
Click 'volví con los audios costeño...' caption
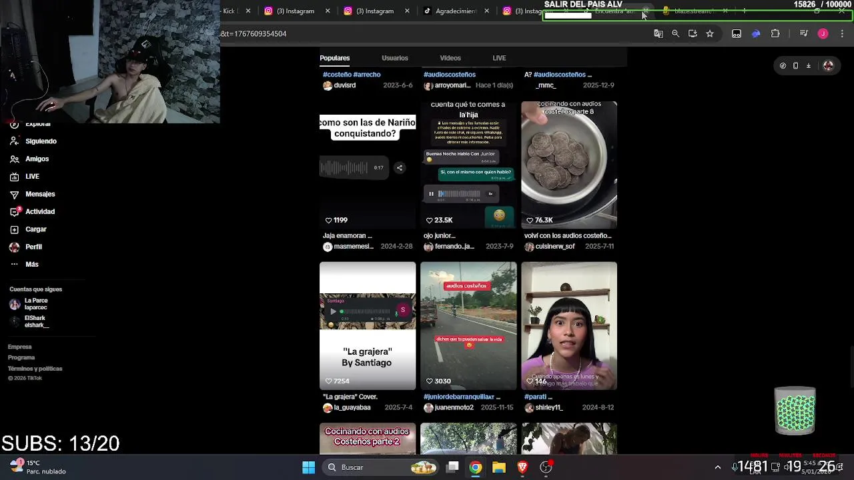click(568, 235)
